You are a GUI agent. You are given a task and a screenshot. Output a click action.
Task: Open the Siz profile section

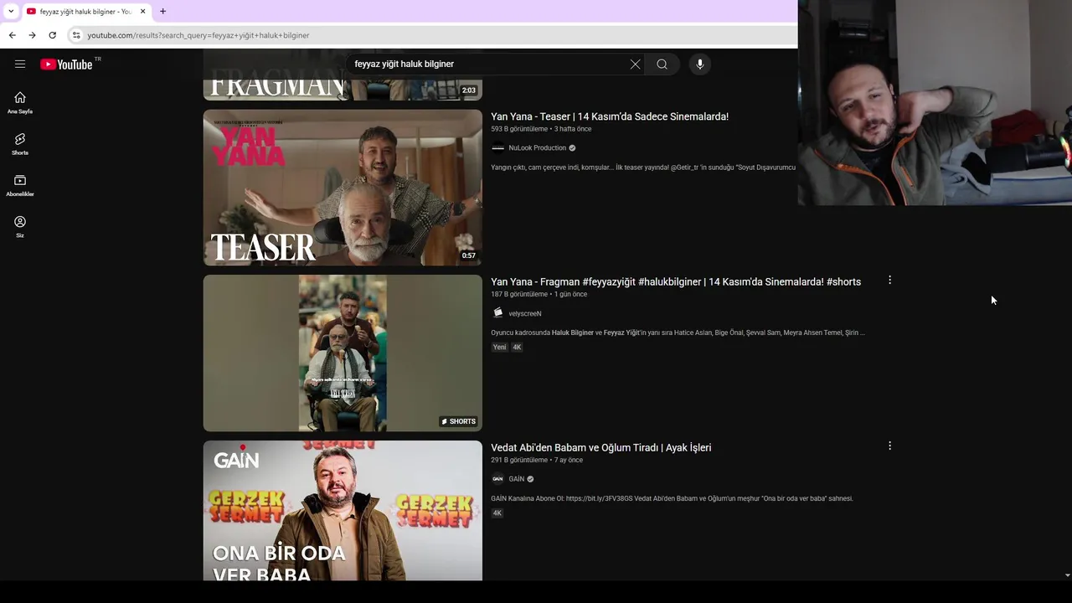(x=20, y=226)
